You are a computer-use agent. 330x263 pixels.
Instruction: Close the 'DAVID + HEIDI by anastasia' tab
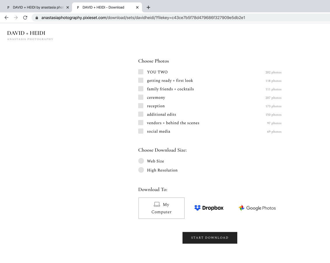click(x=68, y=7)
